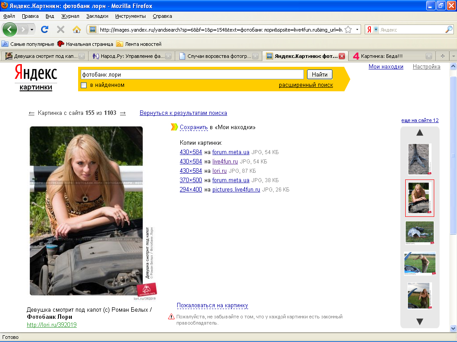Click еще на сайте 12 link
Screen dimensions: 457x342
(x=420, y=120)
